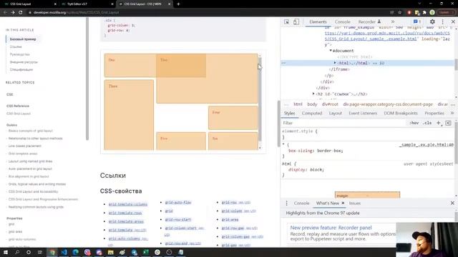Toggle the computed styles sidebar icon
The image size is (458, 257).
click(448, 124)
